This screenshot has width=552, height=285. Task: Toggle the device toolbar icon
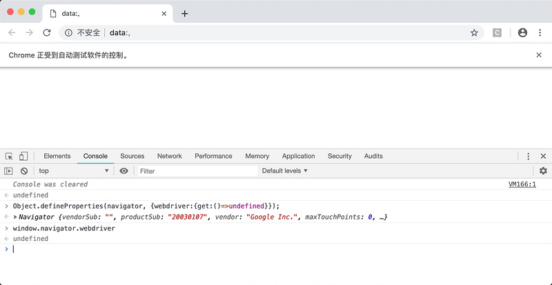click(x=23, y=156)
